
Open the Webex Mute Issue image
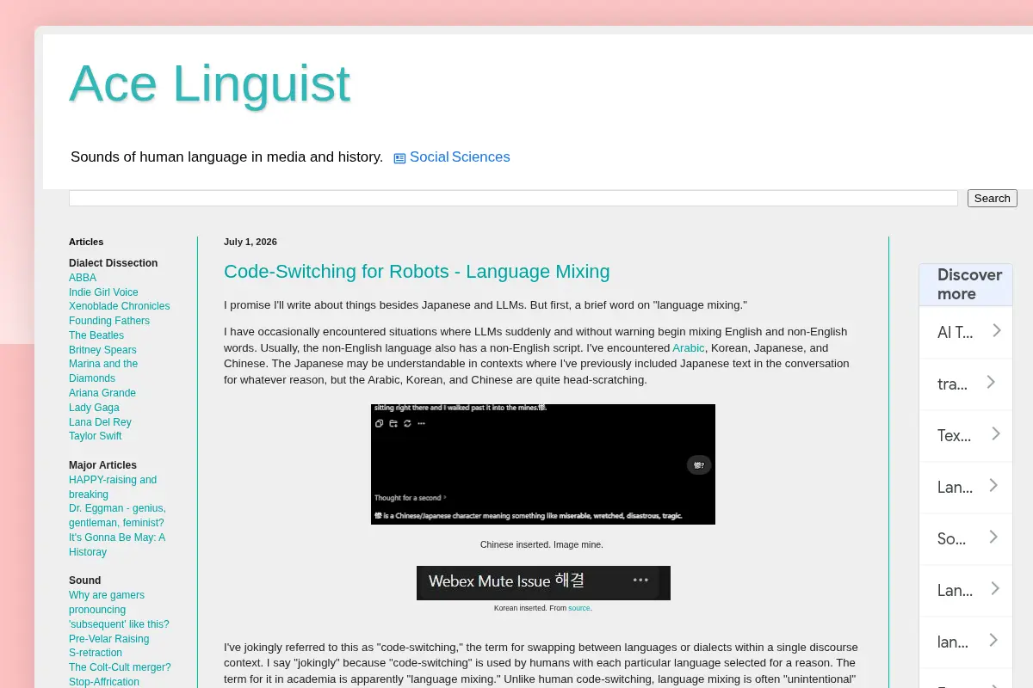coord(543,583)
